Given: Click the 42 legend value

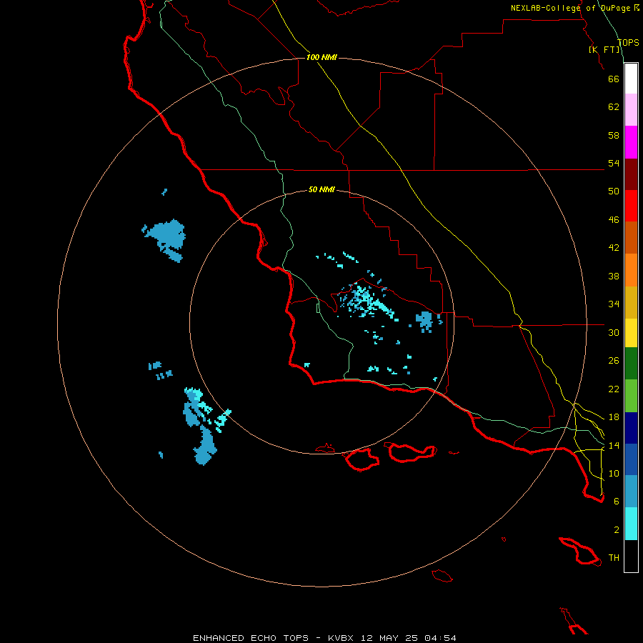Looking at the screenshot, I should tap(614, 248).
